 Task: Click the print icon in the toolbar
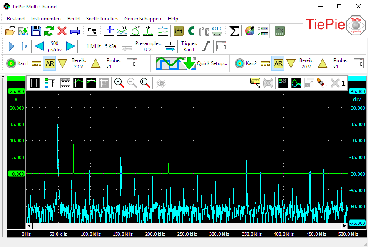click(75, 31)
